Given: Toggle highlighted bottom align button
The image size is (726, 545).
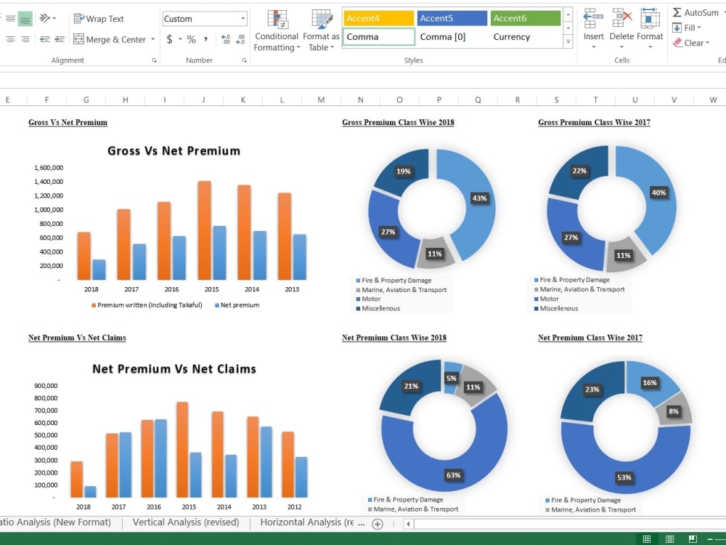Looking at the screenshot, I should pos(25,19).
